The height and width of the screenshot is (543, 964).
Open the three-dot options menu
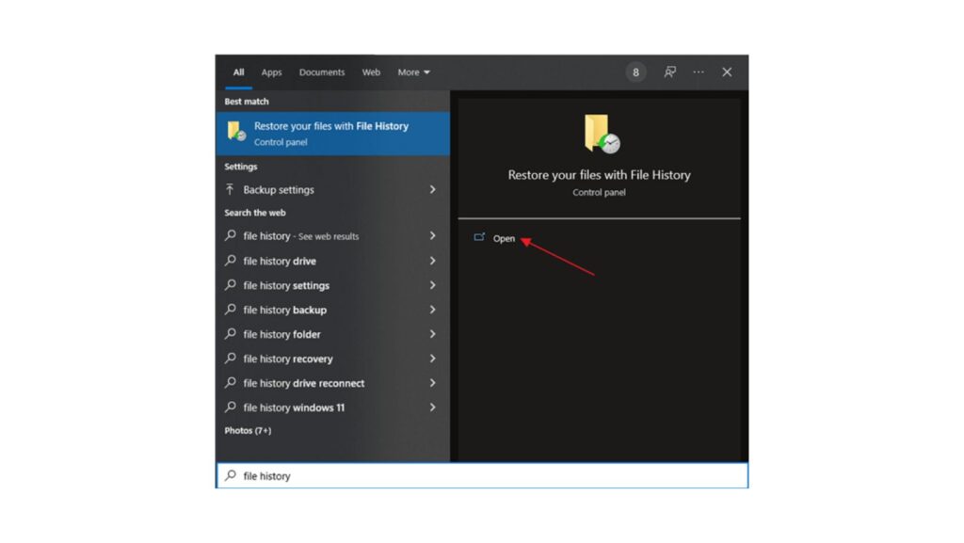click(x=699, y=72)
